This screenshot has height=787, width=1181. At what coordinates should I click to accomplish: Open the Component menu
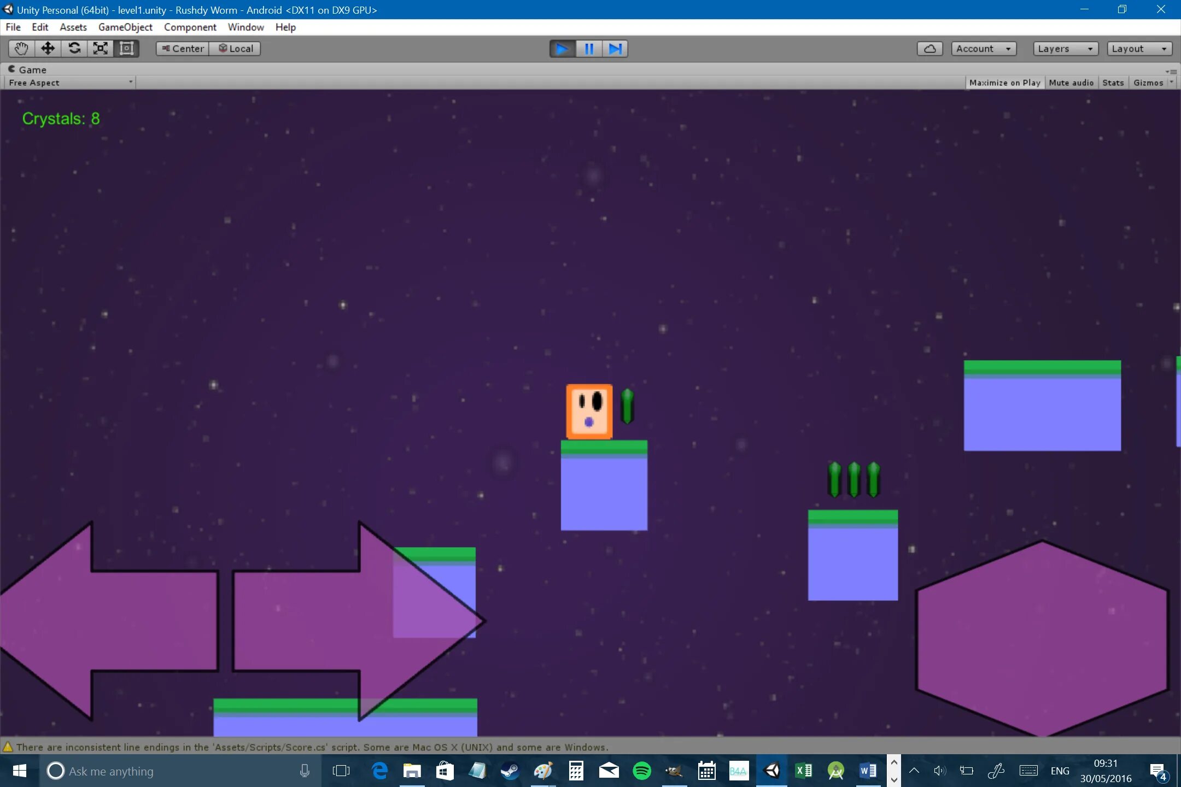tap(190, 27)
